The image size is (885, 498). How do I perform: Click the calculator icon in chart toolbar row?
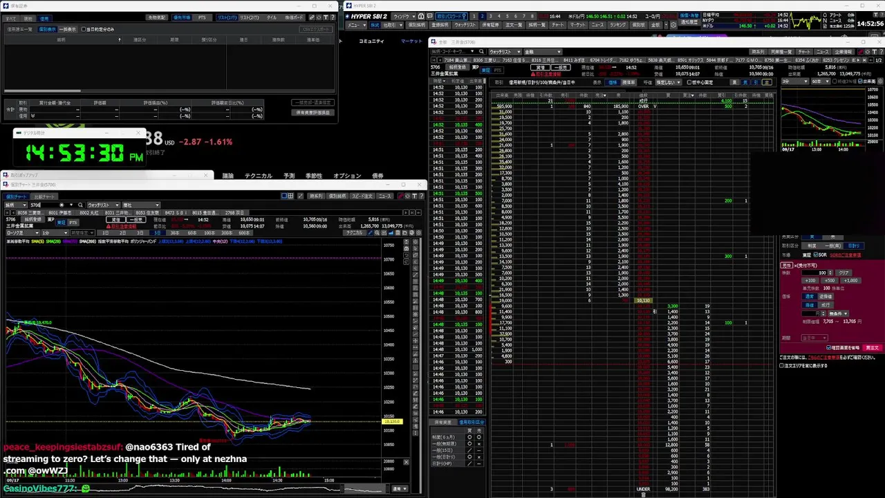pos(398,232)
